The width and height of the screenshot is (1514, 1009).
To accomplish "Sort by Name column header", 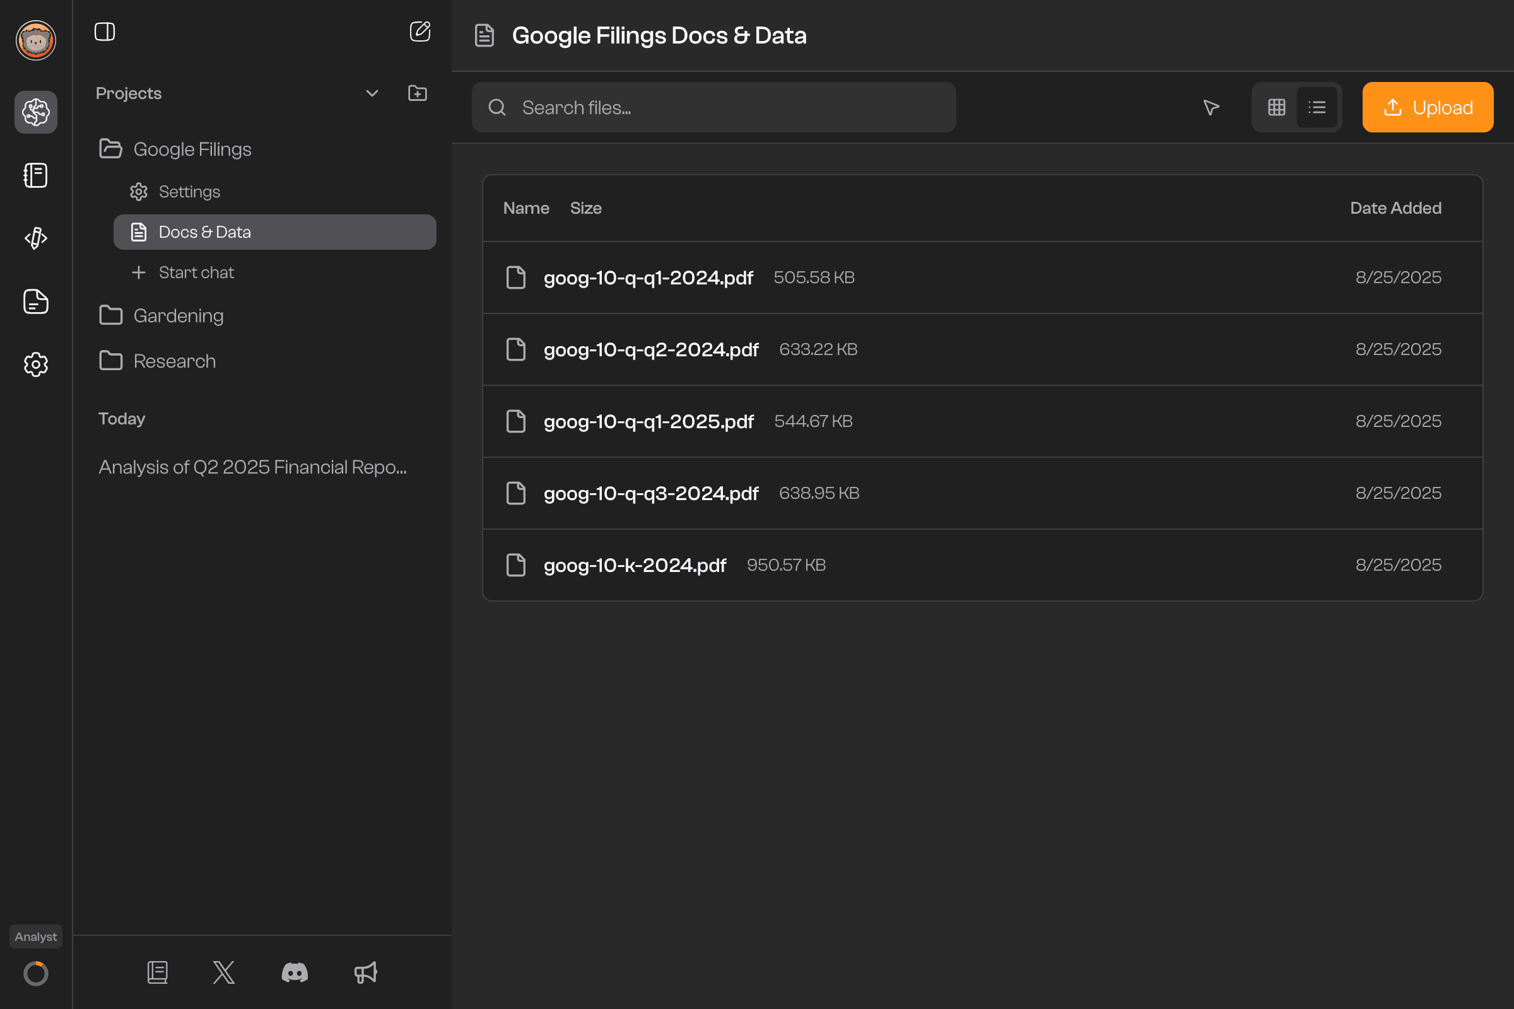I will click(x=526, y=208).
